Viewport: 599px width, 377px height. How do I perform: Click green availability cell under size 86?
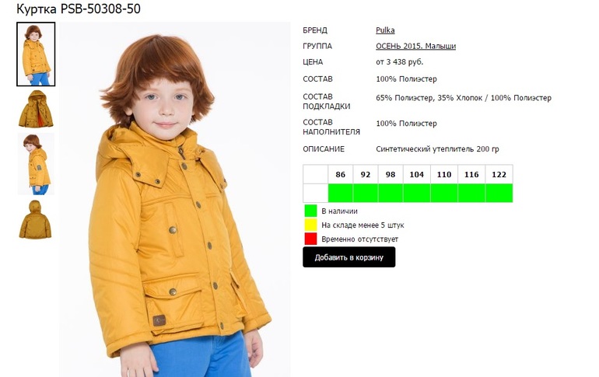(x=341, y=193)
